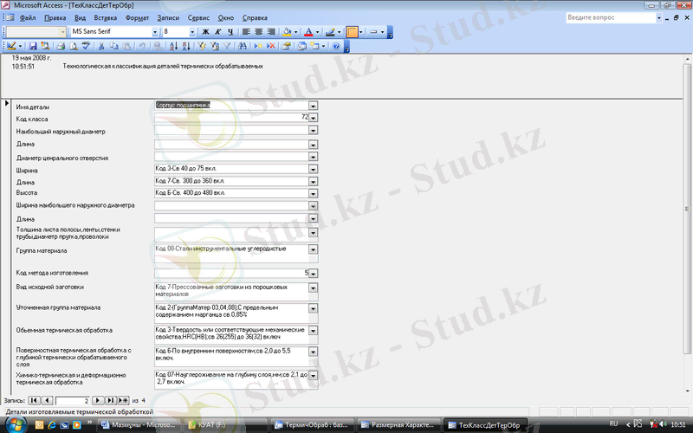The width and height of the screenshot is (693, 433).
Task: Align text left
Action: tap(246, 32)
